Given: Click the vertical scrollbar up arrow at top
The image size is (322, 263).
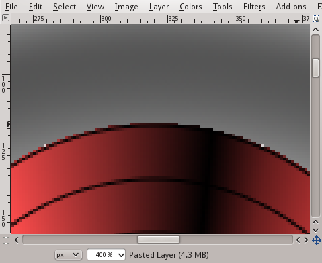Looking at the screenshot, I should [315, 30].
